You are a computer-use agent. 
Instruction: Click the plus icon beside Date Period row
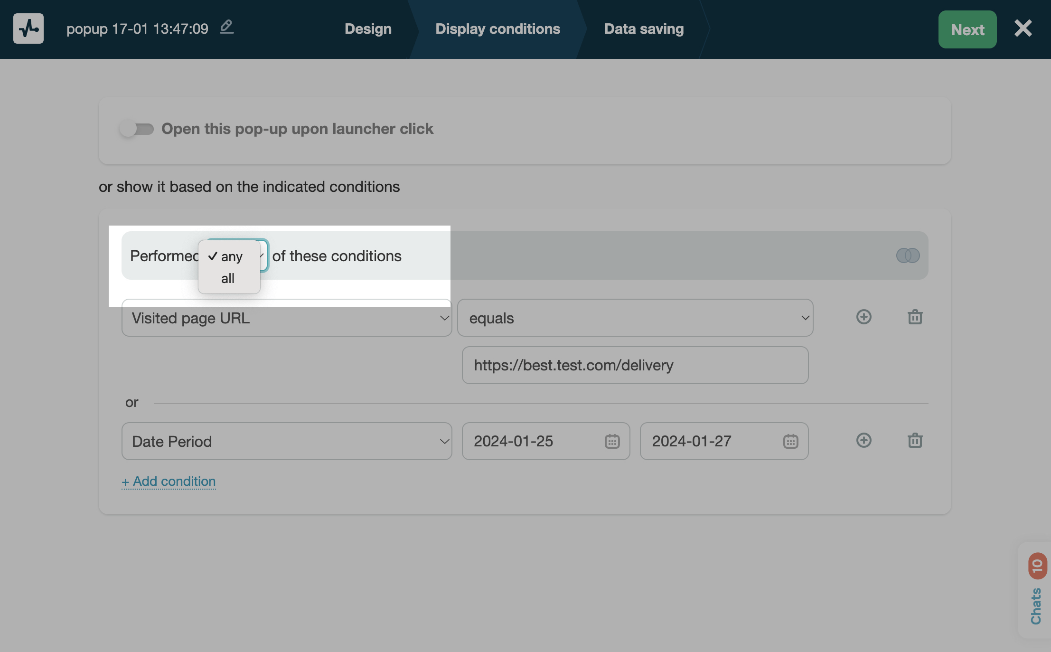tap(863, 441)
